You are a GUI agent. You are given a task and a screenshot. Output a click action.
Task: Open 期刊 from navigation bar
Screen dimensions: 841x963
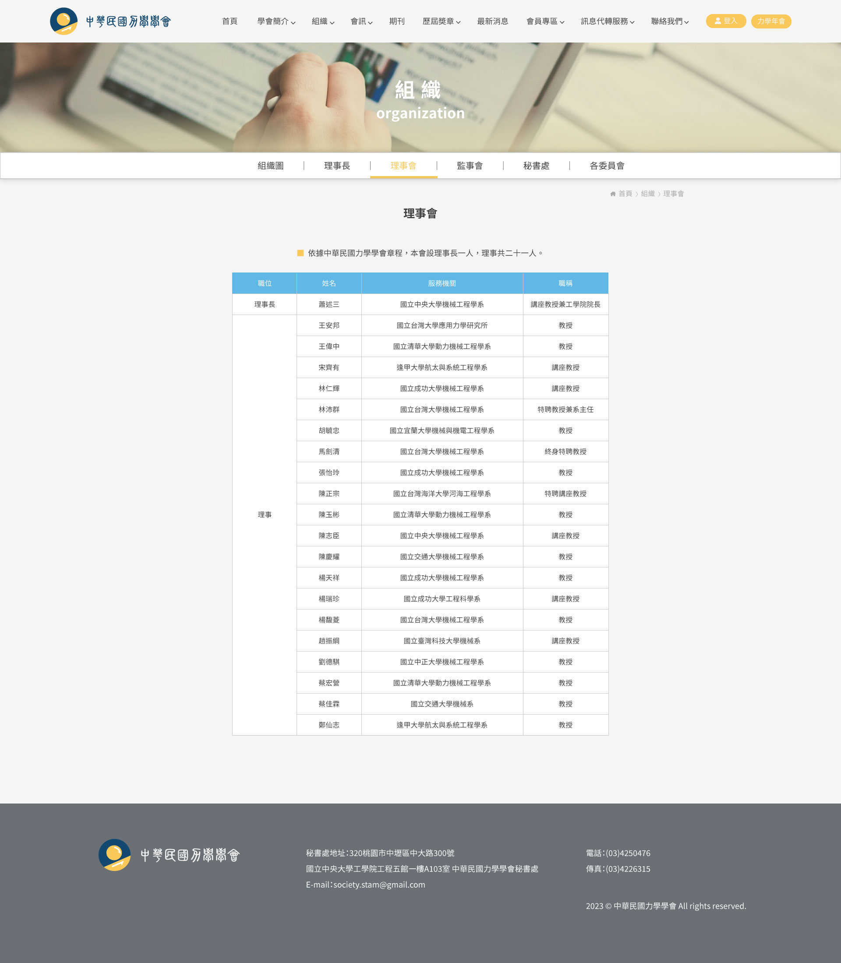pos(396,21)
